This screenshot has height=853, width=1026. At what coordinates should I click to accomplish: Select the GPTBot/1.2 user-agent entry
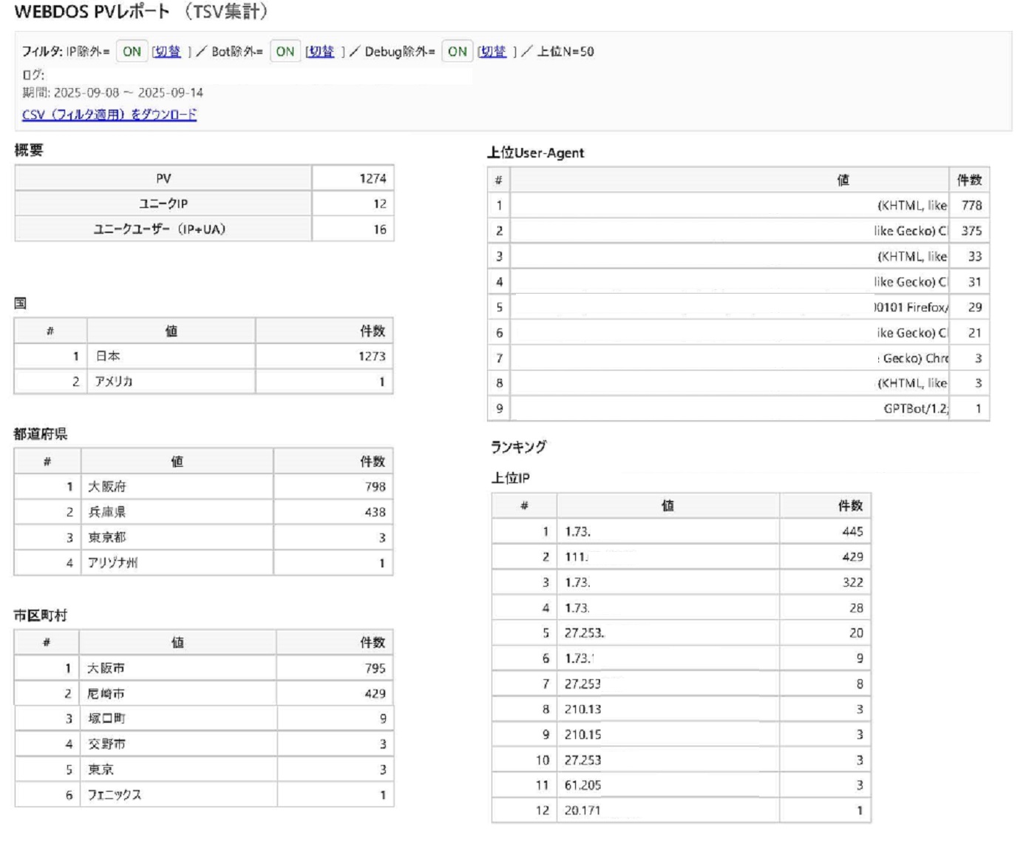[915, 408]
